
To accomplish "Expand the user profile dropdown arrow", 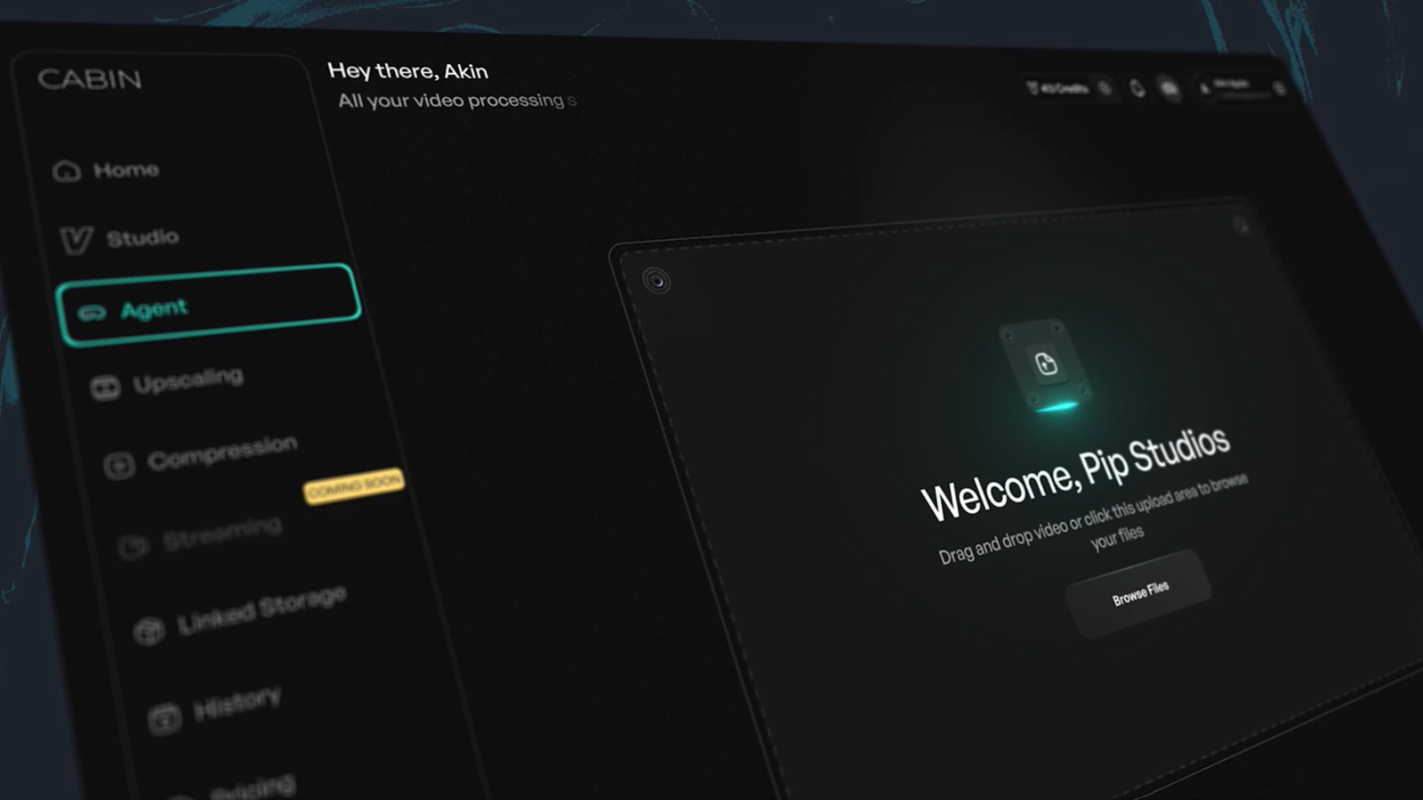I will (x=1280, y=89).
